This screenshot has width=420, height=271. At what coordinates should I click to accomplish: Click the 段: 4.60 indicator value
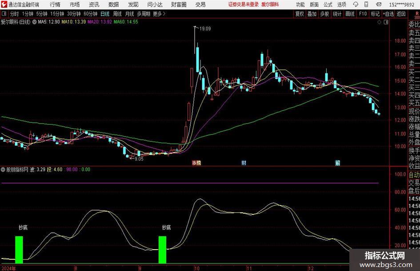click(x=55, y=169)
